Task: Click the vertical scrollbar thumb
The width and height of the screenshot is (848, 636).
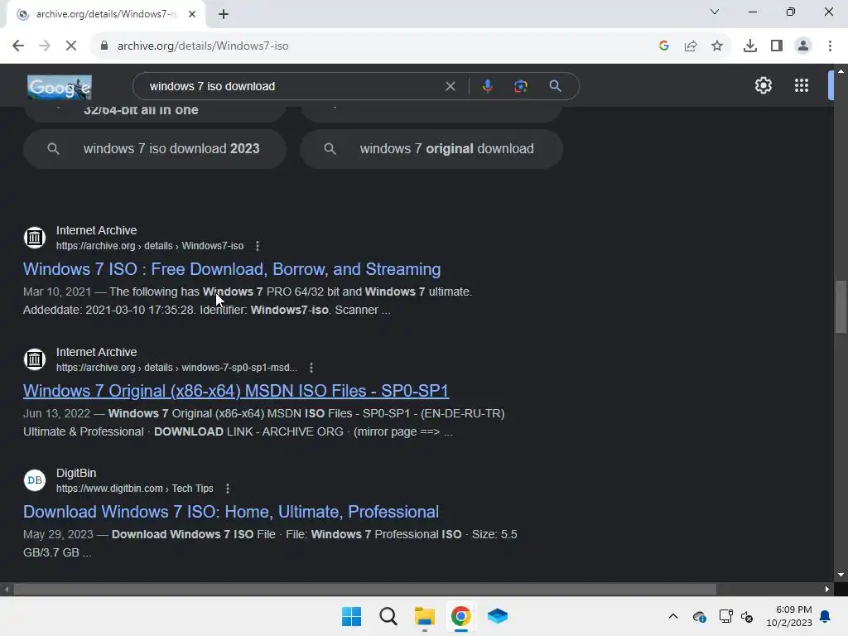Action: tap(841, 307)
